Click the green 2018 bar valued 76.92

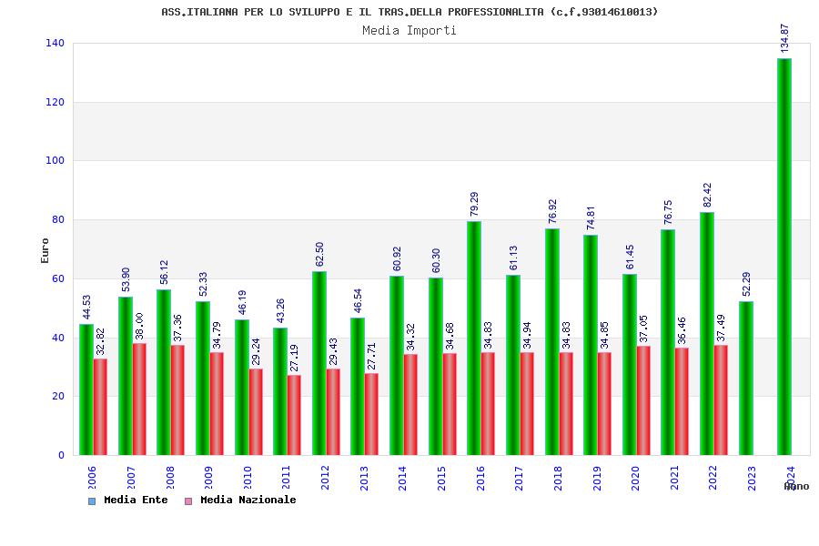(552, 342)
